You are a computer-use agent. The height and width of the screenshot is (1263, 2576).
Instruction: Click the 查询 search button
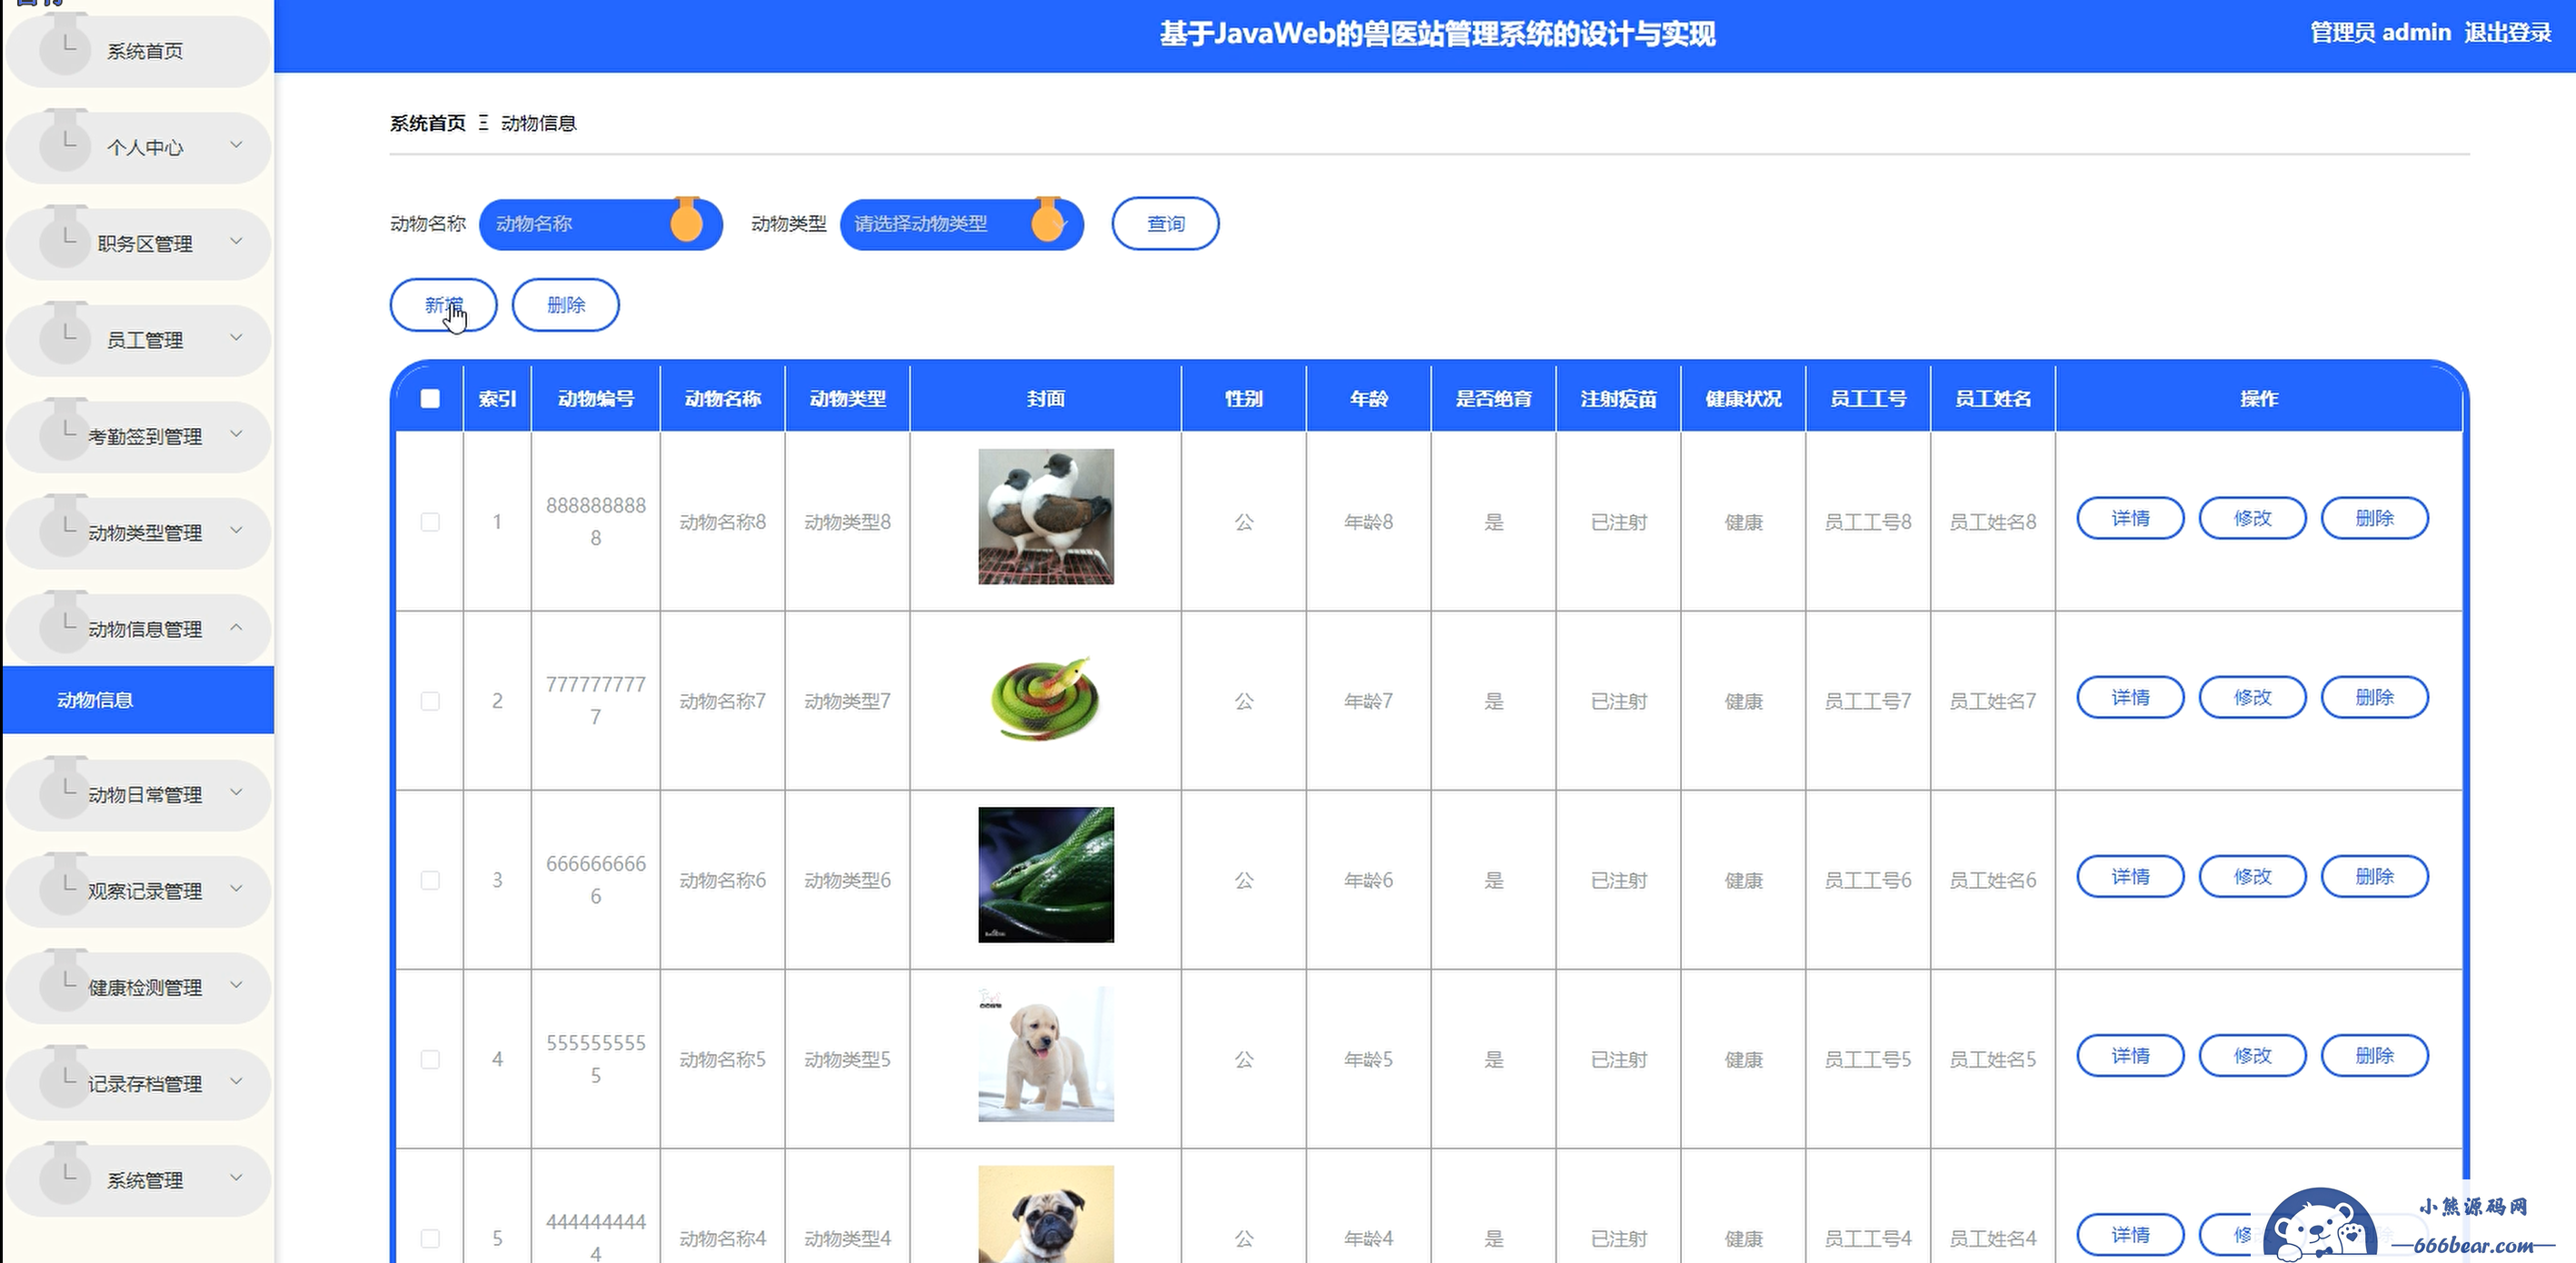pos(1165,224)
